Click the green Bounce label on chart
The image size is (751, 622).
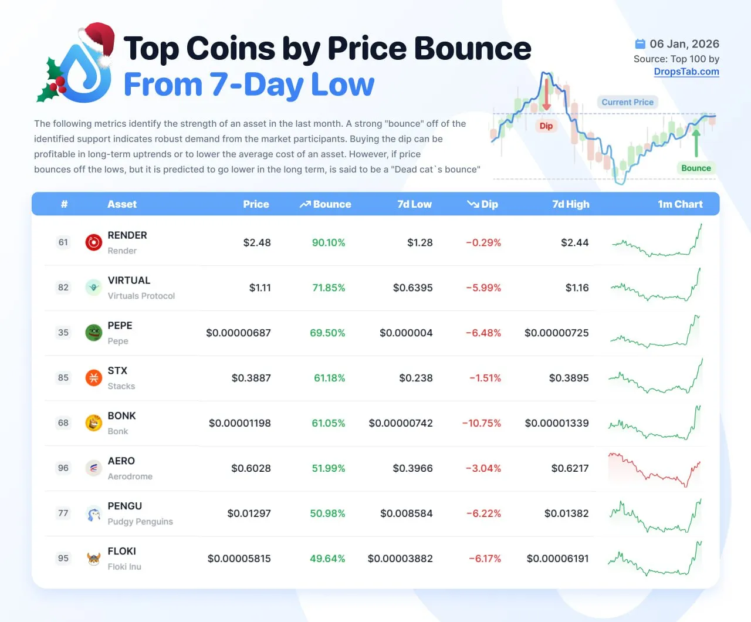(696, 168)
